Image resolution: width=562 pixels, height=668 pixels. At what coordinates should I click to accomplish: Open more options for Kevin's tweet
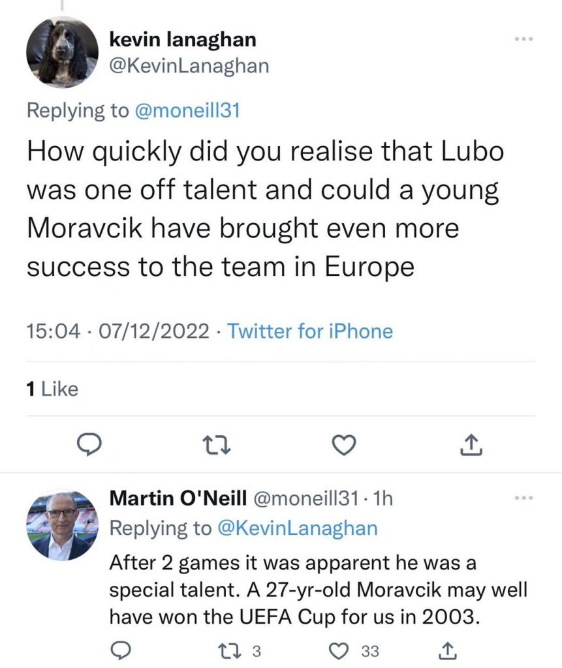pos(523,40)
